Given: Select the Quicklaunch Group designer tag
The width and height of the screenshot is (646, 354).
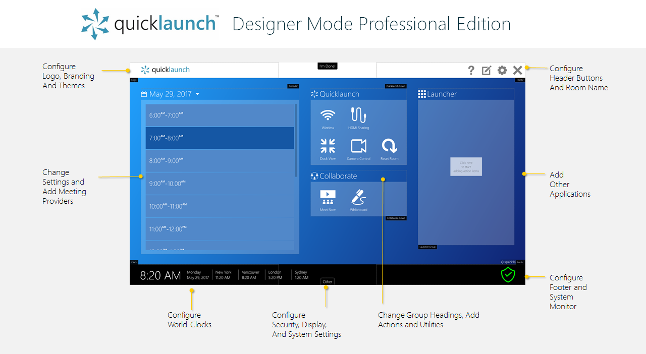Looking at the screenshot, I should pos(396,86).
